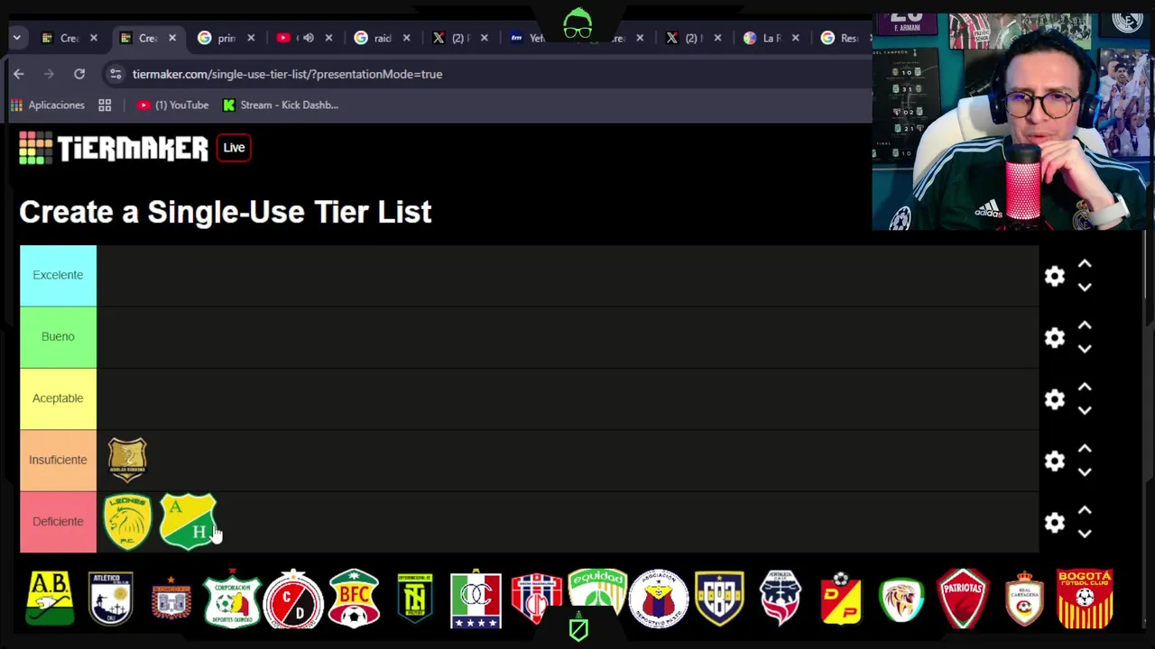Reload the TierMaker page
This screenshot has height=649, width=1155.
click(79, 74)
